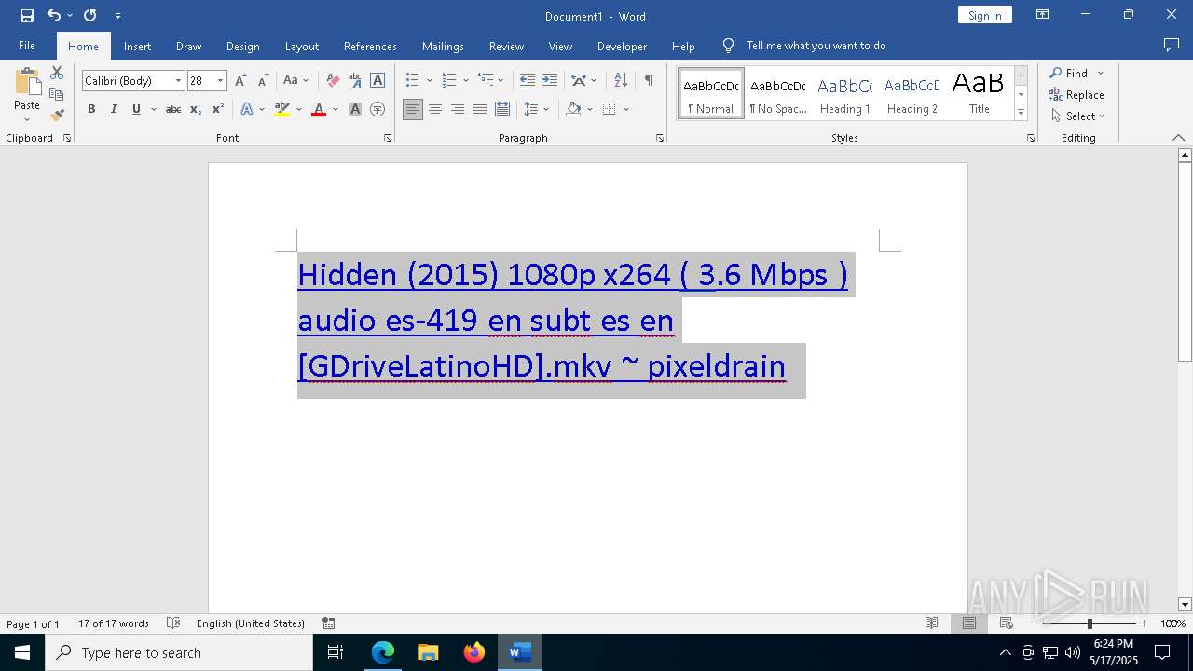Image resolution: width=1193 pixels, height=671 pixels.
Task: Open the font size dropdown
Action: coord(220,81)
